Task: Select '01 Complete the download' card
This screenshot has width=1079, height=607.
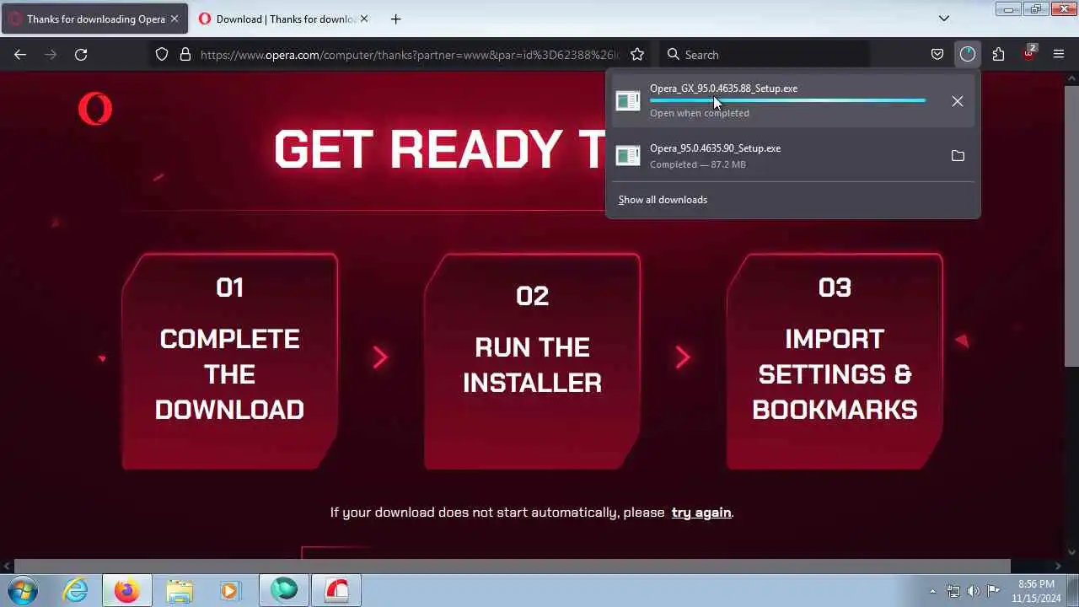Action: (x=229, y=361)
